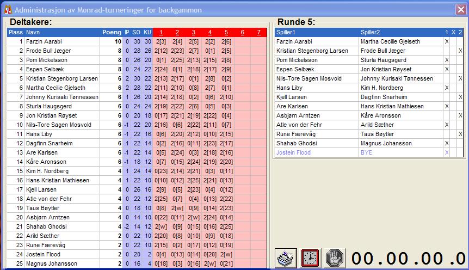Image resolution: width=469 pixels, height=270 pixels.
Task: Mark player 2 win for Frode Bull Jæger
Action: 460,51
